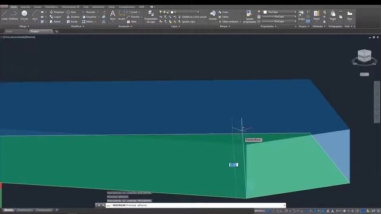381x214 pixels.
Task: Expand the Anotación panel
Action: 125,26
